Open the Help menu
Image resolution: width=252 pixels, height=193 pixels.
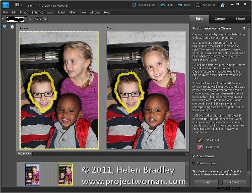click(107, 12)
